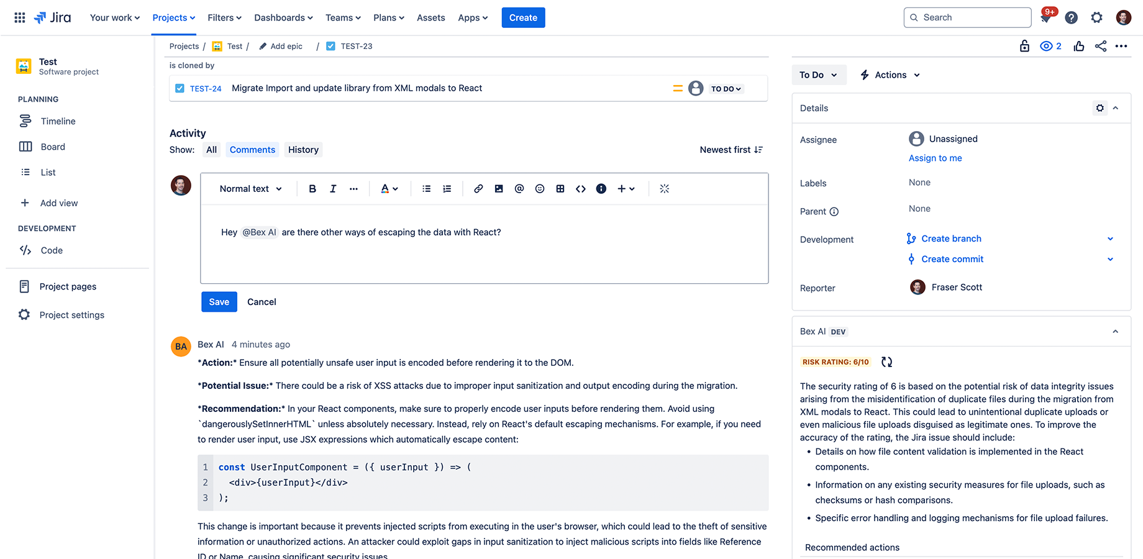
Task: Open notifications bell with 9+ badge
Action: [1046, 17]
